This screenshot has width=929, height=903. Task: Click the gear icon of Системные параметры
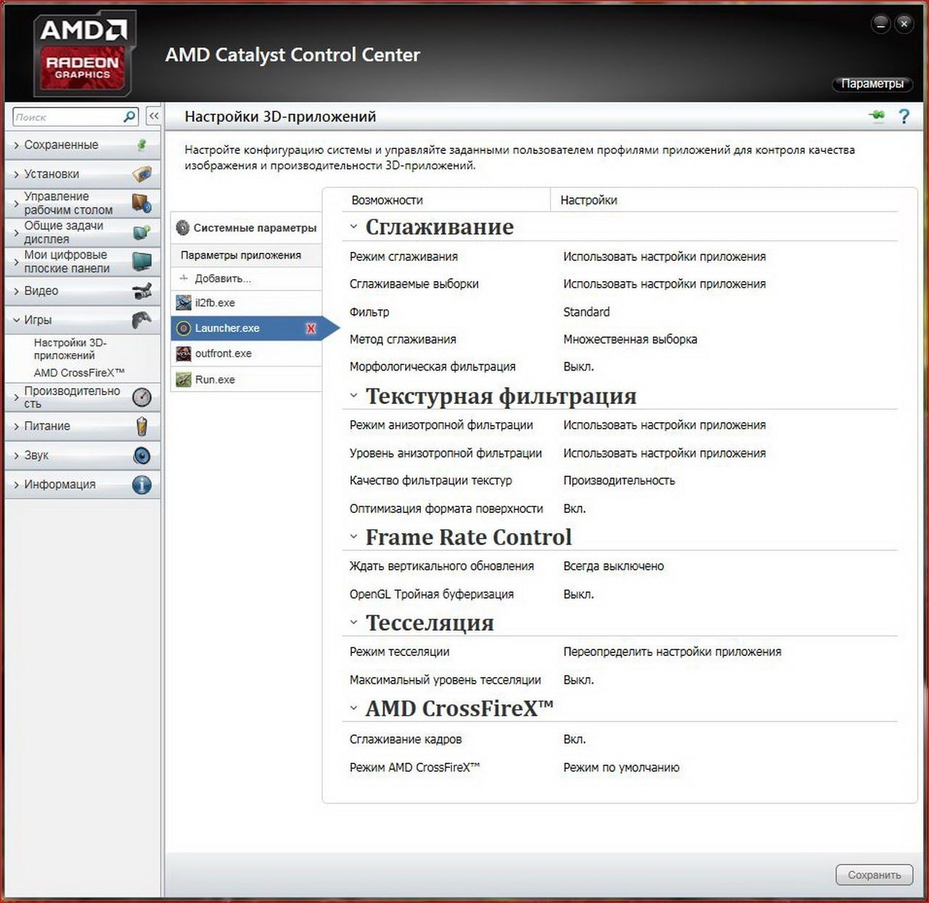[183, 227]
